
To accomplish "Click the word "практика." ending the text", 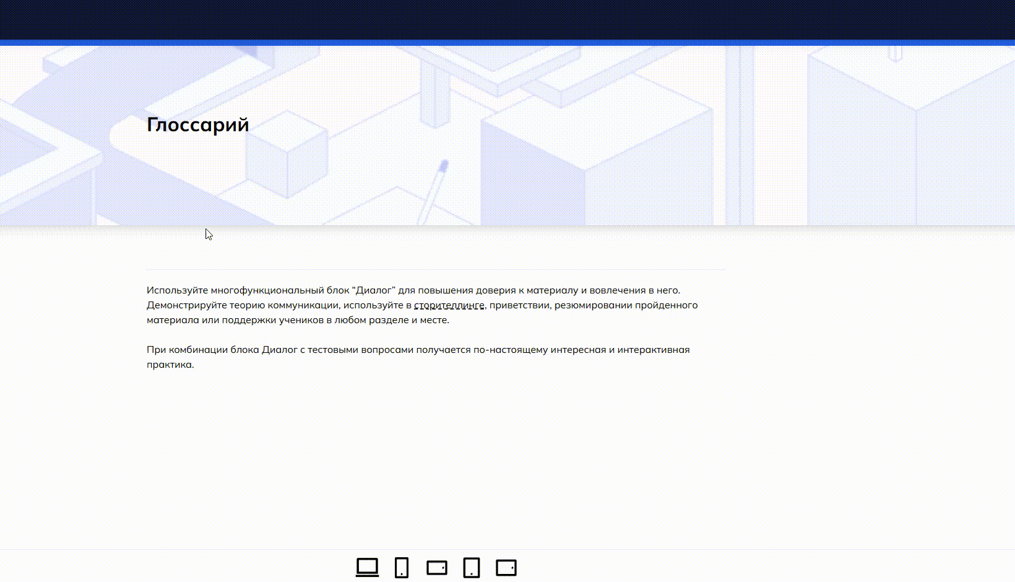I will [170, 365].
